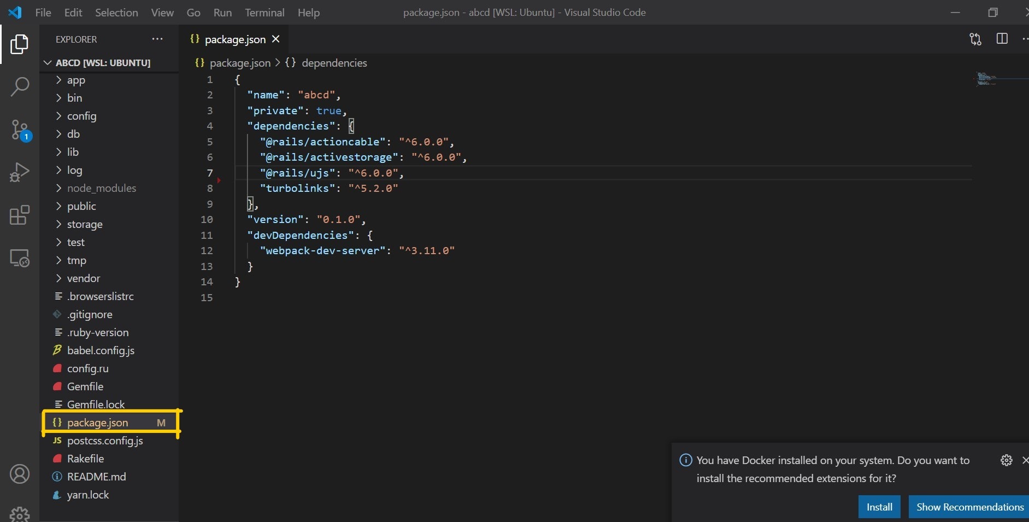Expand the lib folder
The width and height of the screenshot is (1029, 522).
click(109, 152)
